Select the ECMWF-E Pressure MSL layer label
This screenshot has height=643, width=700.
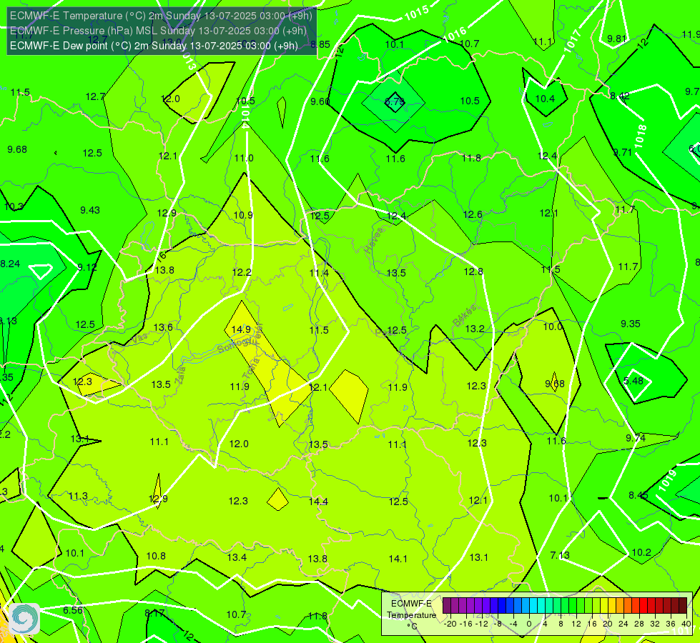click(x=158, y=31)
